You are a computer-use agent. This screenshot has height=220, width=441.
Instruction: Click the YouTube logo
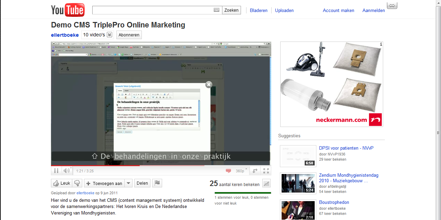coord(67,10)
